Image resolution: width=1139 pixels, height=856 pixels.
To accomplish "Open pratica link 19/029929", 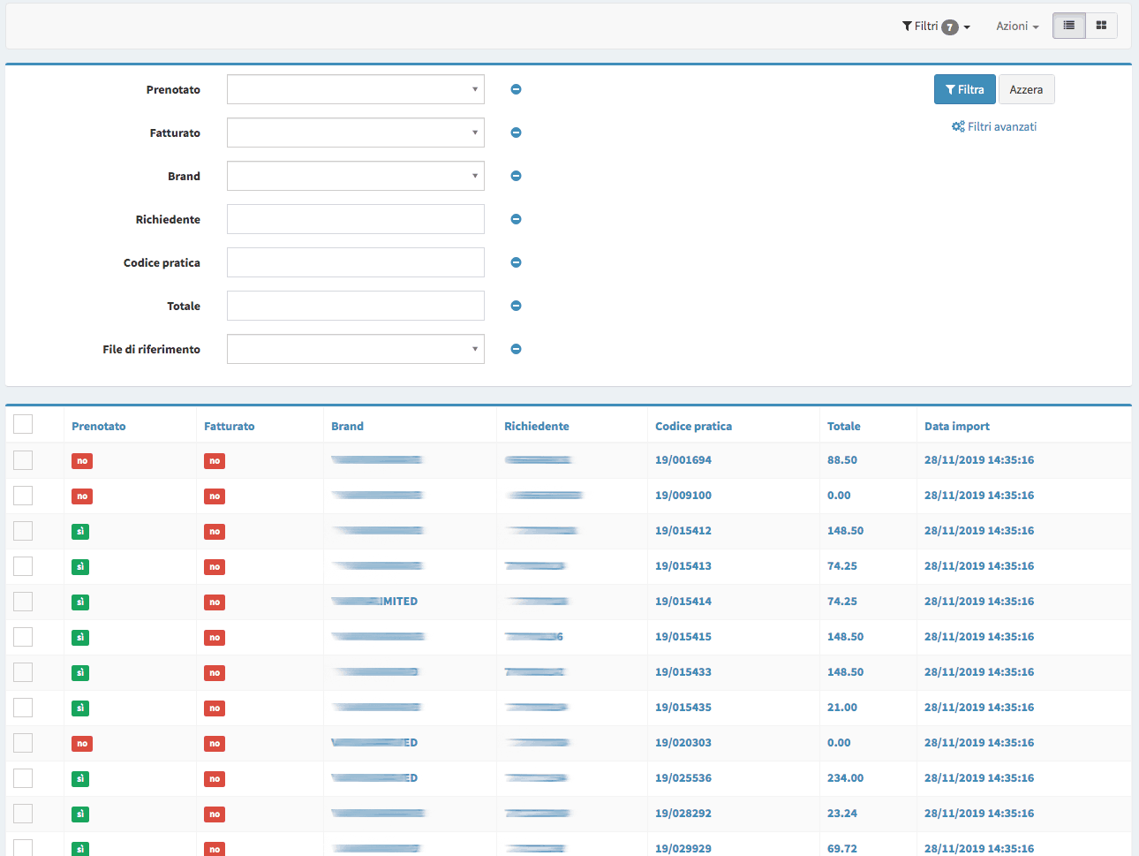I will pyautogui.click(x=683, y=849).
